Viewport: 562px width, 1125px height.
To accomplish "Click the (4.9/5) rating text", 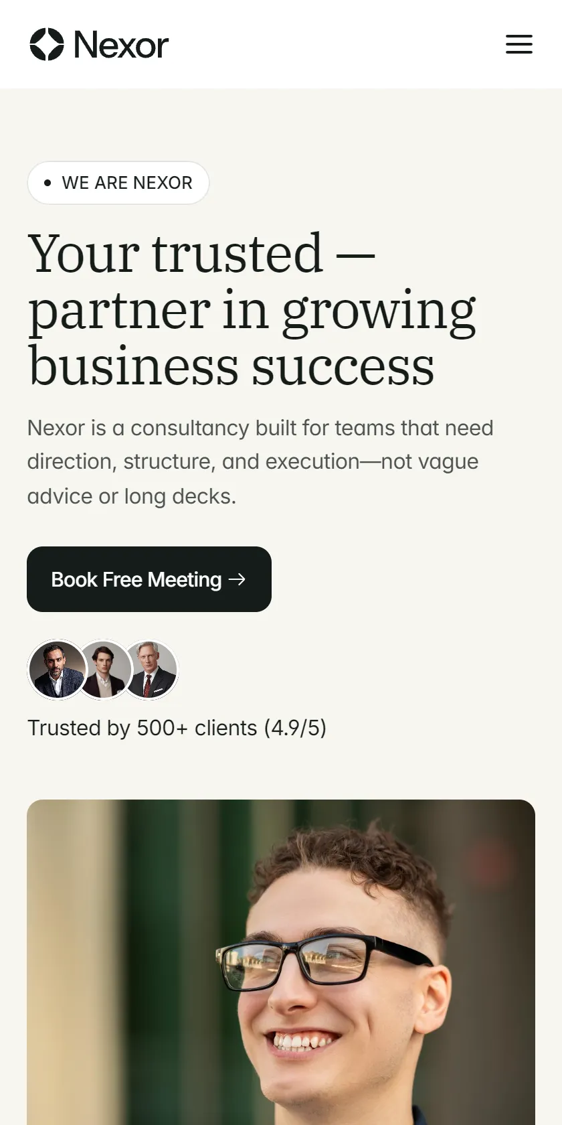I will click(295, 728).
